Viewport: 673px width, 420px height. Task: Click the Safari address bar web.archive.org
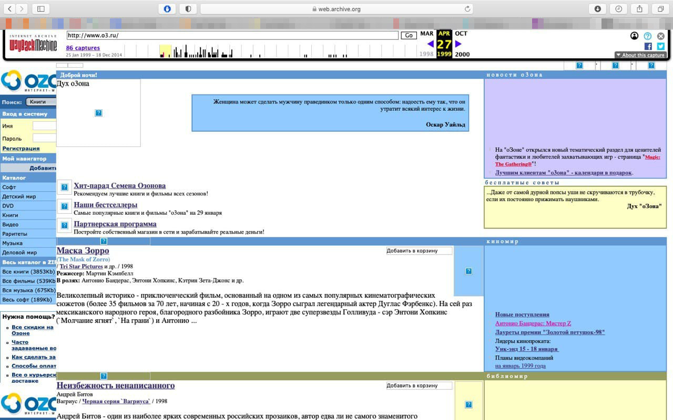click(x=336, y=8)
